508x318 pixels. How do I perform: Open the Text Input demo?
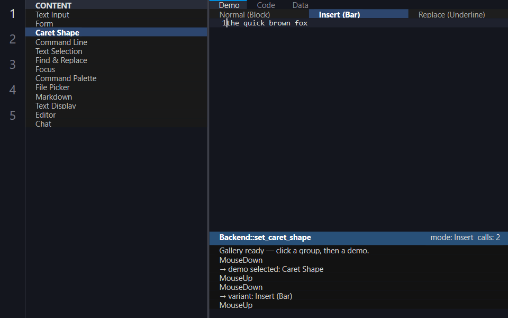(x=116, y=15)
